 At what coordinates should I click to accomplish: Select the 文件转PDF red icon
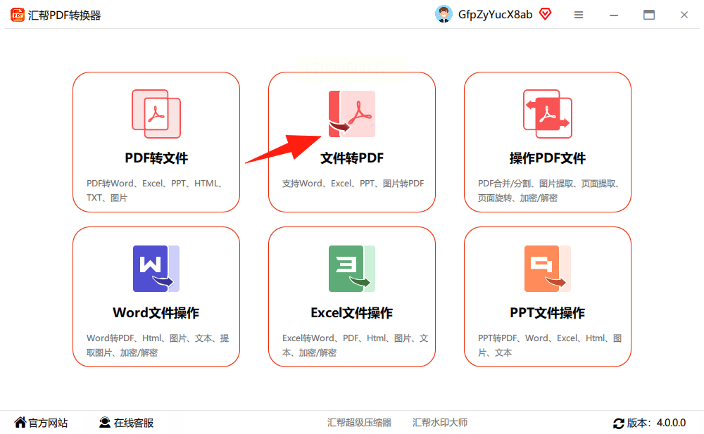(351, 113)
